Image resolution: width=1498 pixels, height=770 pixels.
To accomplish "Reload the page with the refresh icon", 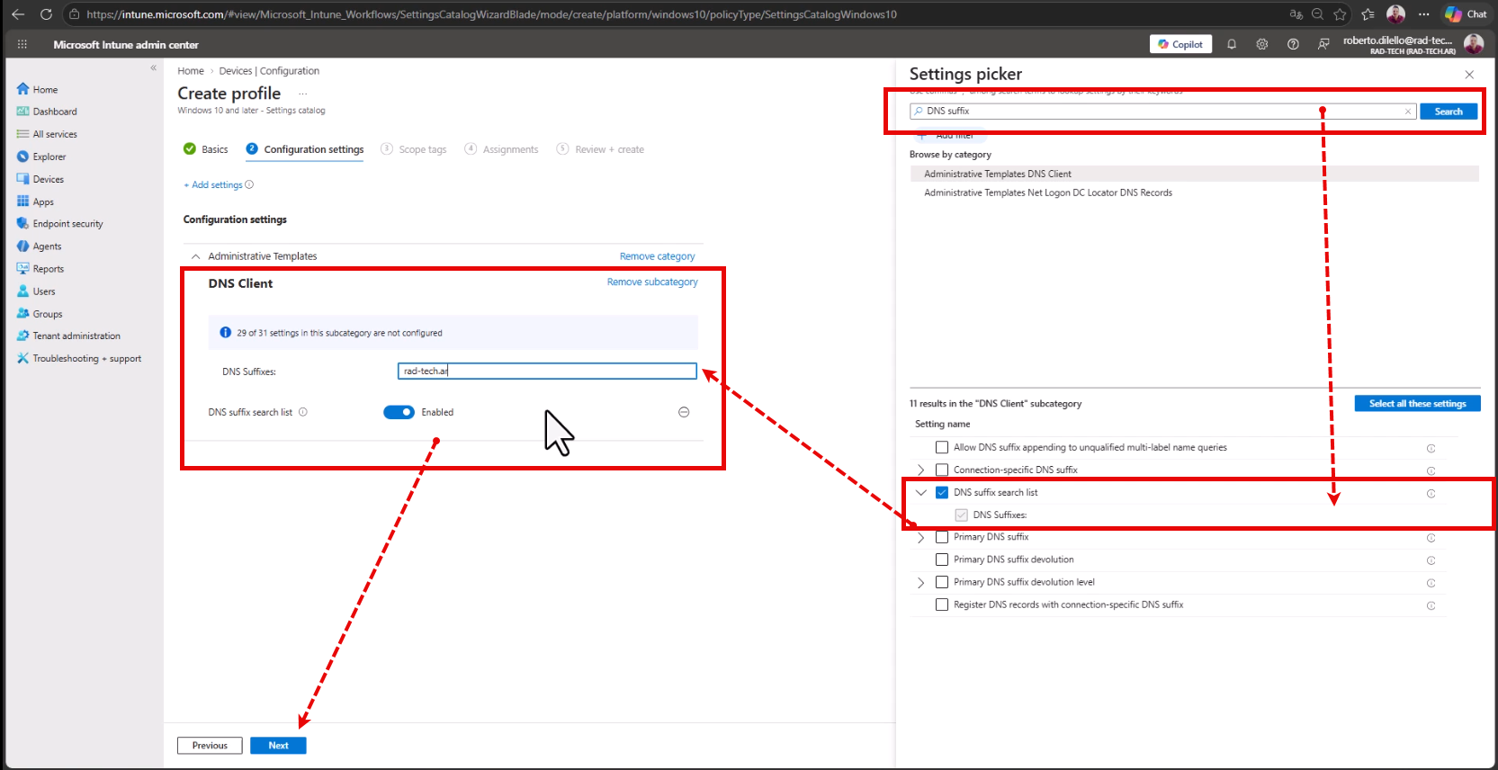I will [x=46, y=14].
